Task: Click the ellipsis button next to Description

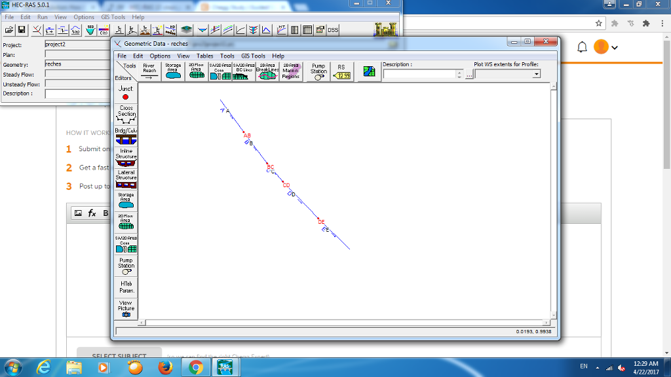Action: [x=469, y=75]
